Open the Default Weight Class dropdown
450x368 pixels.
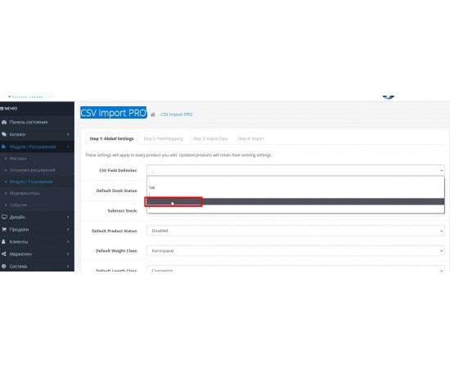click(x=295, y=251)
